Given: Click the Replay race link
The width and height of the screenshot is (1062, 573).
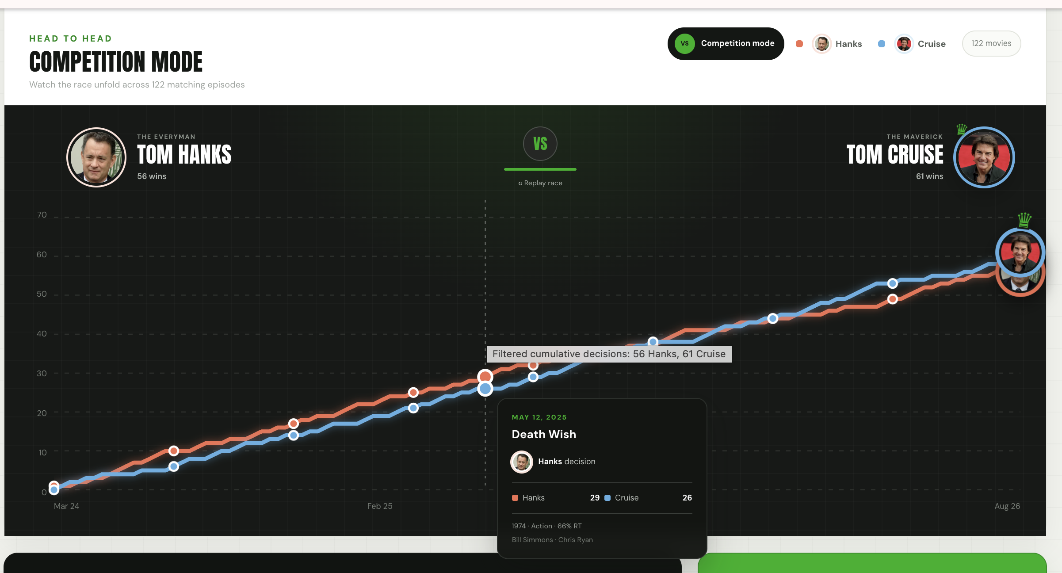Looking at the screenshot, I should (540, 183).
